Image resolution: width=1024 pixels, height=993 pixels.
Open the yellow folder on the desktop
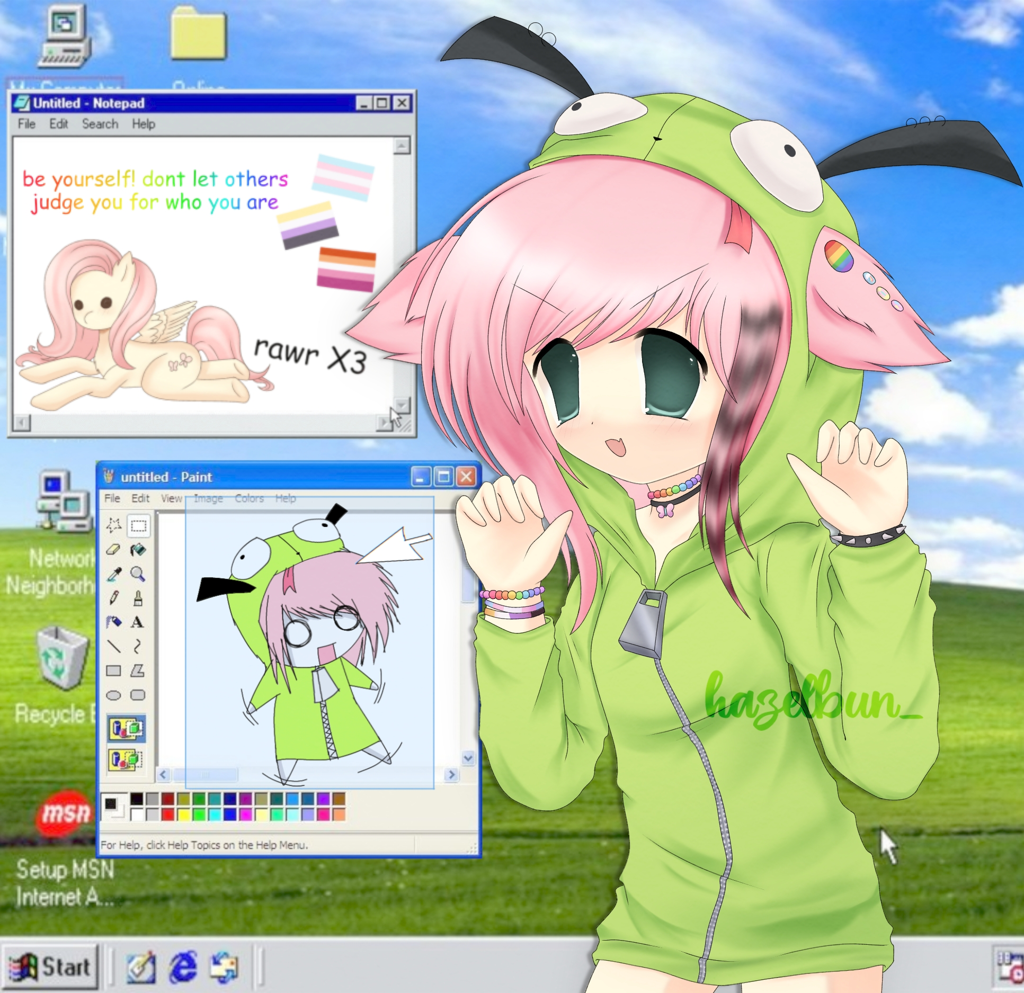[x=199, y=34]
